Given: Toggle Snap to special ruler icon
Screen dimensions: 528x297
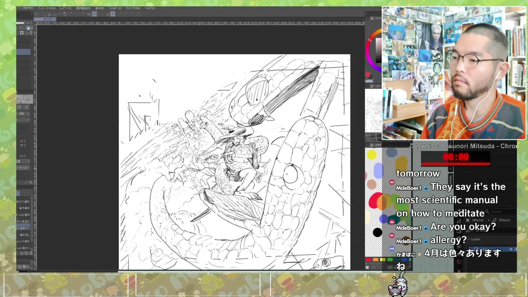Looking at the screenshot, I should 126,14.
